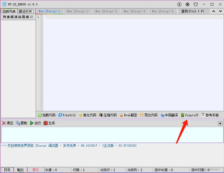Switch to the 输出 output tab
The height and width of the screenshot is (173, 224).
pos(20,170)
